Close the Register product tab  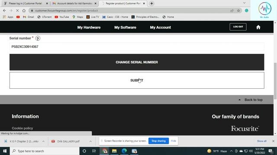click(x=144, y=3)
